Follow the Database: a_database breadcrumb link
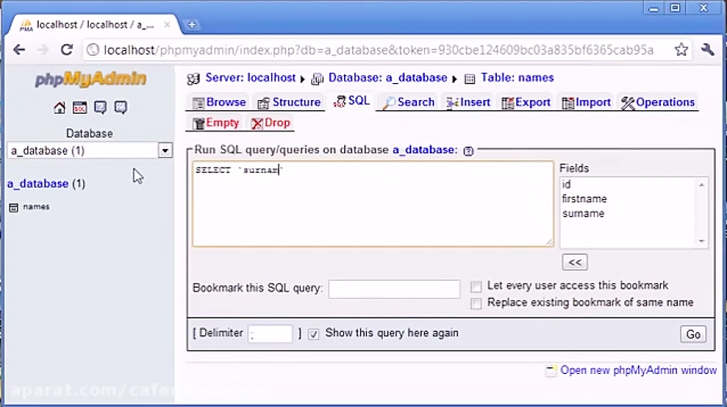This screenshot has height=407, width=727. 388,77
